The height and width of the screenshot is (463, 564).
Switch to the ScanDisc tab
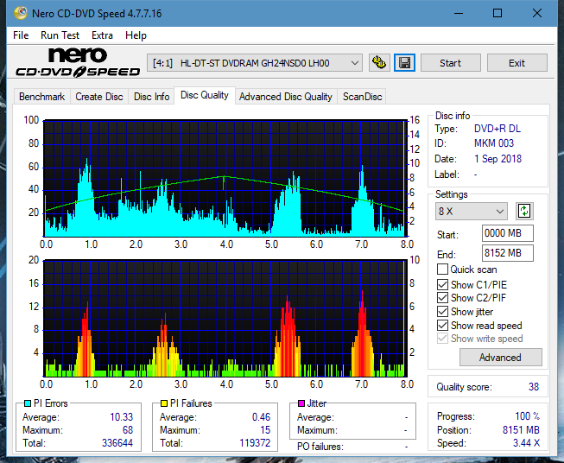tap(362, 97)
